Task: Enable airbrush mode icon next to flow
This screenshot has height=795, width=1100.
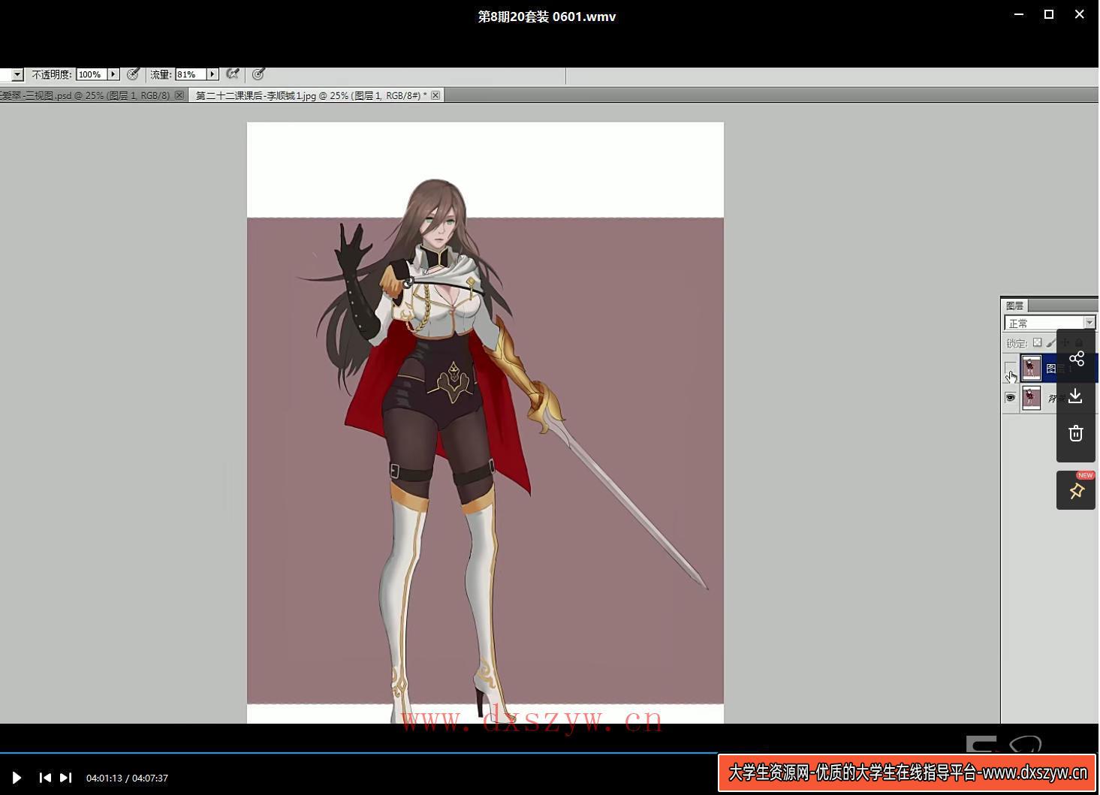Action: click(x=233, y=74)
